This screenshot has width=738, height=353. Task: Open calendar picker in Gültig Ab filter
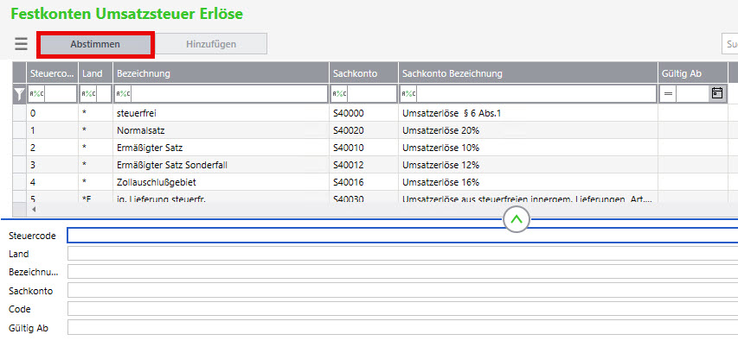[x=717, y=93]
